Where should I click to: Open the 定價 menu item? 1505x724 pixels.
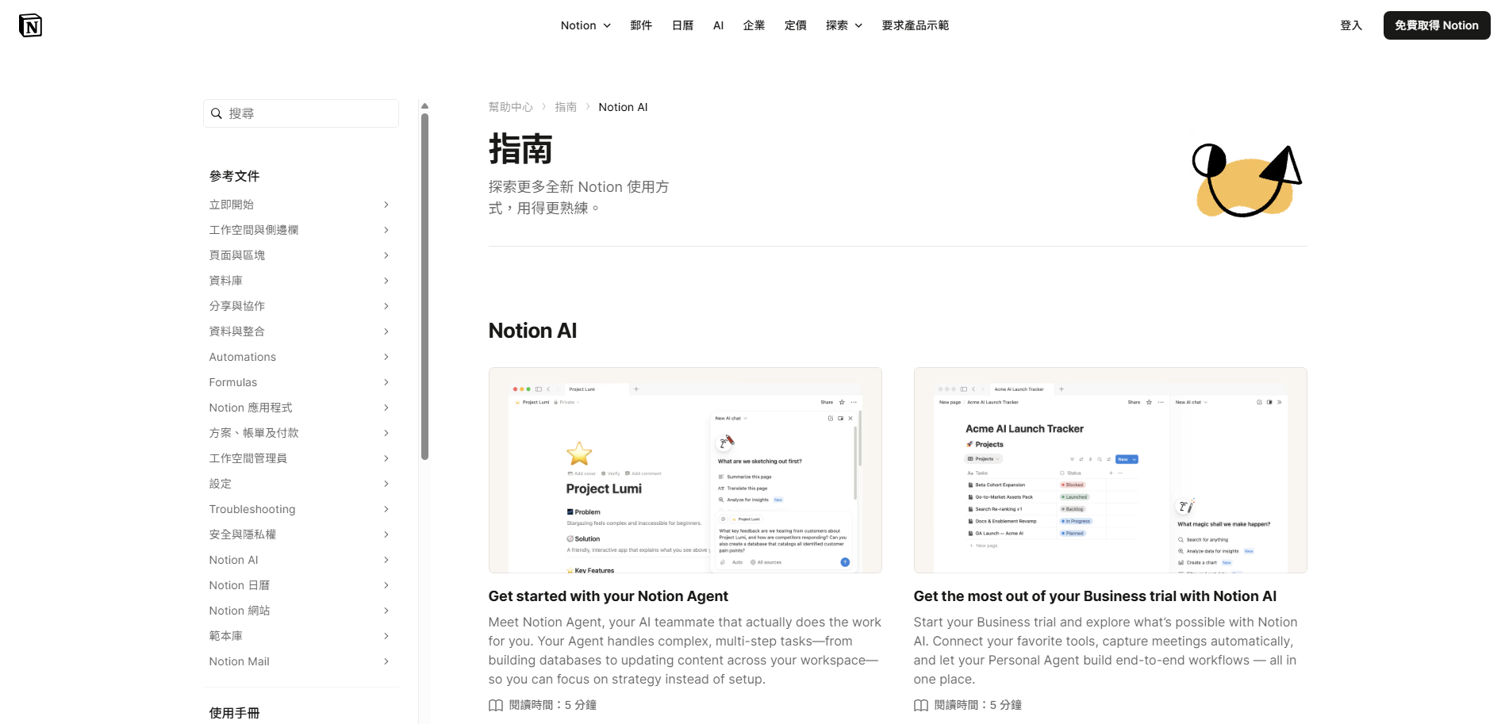[795, 25]
